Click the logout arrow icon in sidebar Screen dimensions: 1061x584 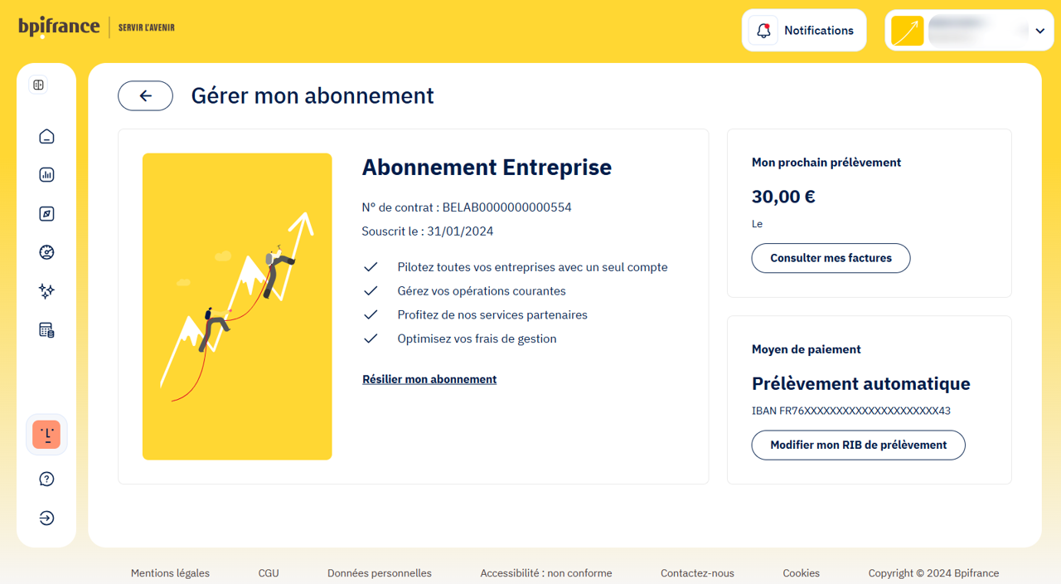pyautogui.click(x=46, y=518)
